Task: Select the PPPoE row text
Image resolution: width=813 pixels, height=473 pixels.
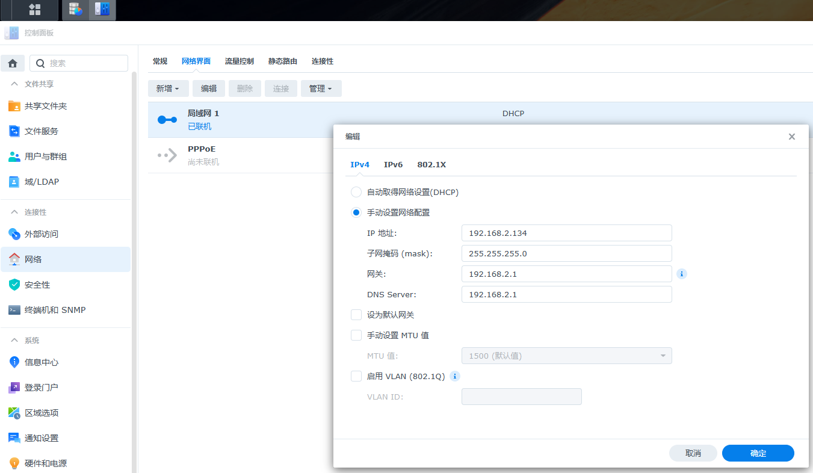Action: 202,149
